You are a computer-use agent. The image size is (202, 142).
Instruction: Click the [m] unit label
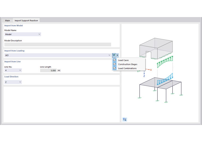(x=59, y=71)
